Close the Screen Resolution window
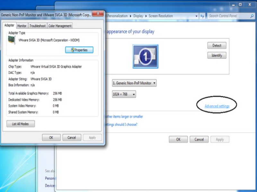 (250, 5)
